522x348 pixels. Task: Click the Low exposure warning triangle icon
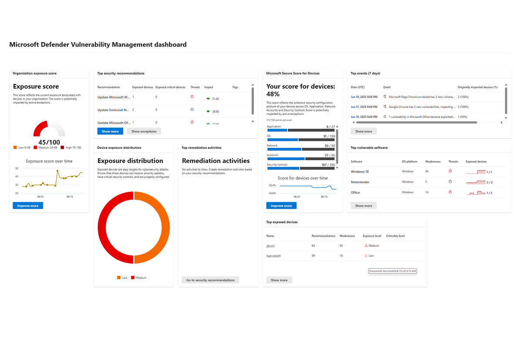[366, 256]
